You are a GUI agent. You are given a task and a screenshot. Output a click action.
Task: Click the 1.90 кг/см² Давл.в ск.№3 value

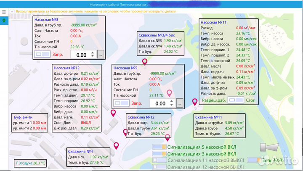click(x=173, y=41)
